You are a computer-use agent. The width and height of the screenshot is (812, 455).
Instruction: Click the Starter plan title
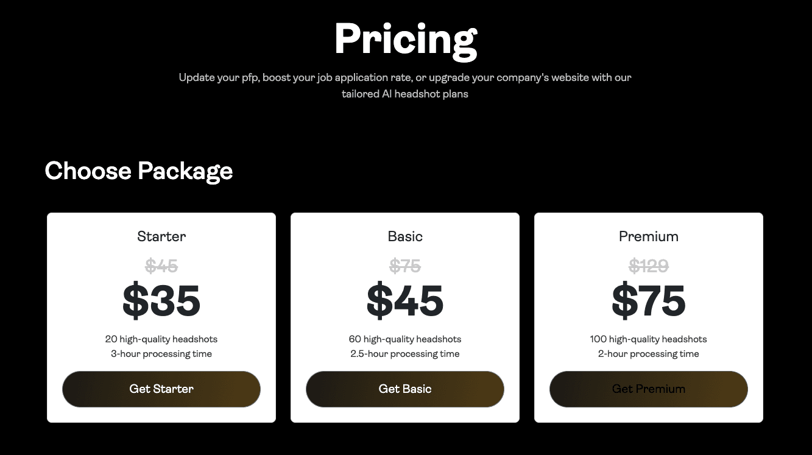coord(161,236)
